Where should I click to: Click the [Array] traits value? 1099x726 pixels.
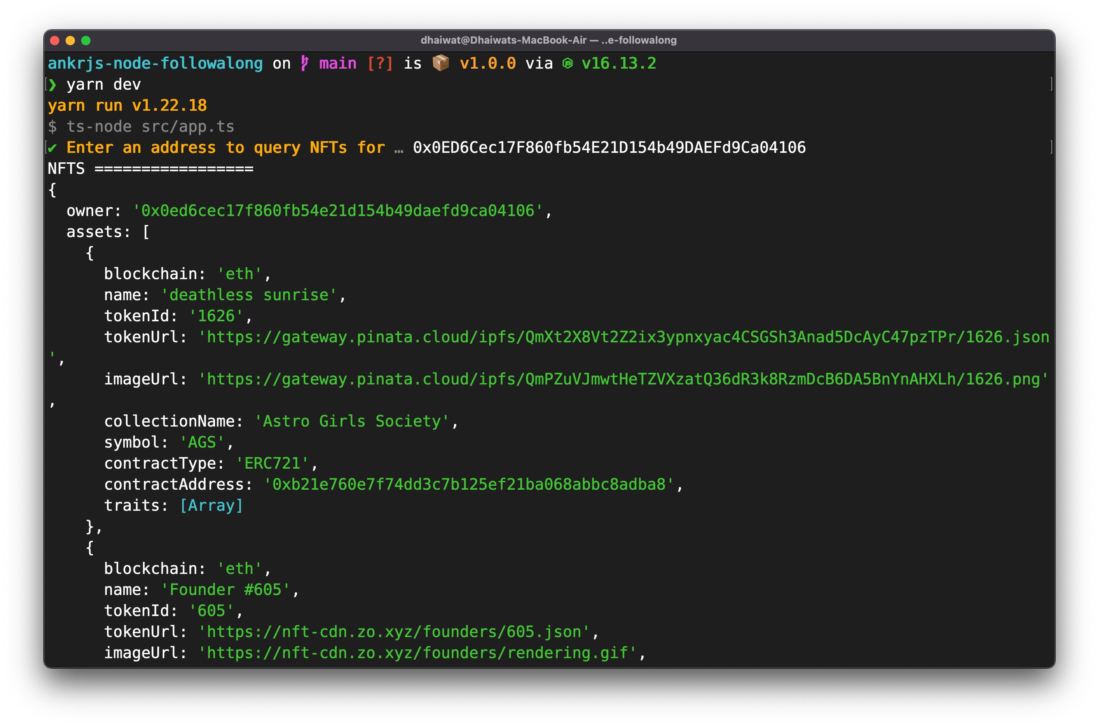211,505
